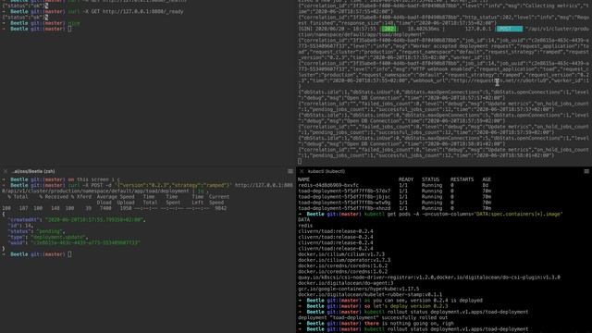Click the top-left pane's empty prompt cursor

coord(69,29)
